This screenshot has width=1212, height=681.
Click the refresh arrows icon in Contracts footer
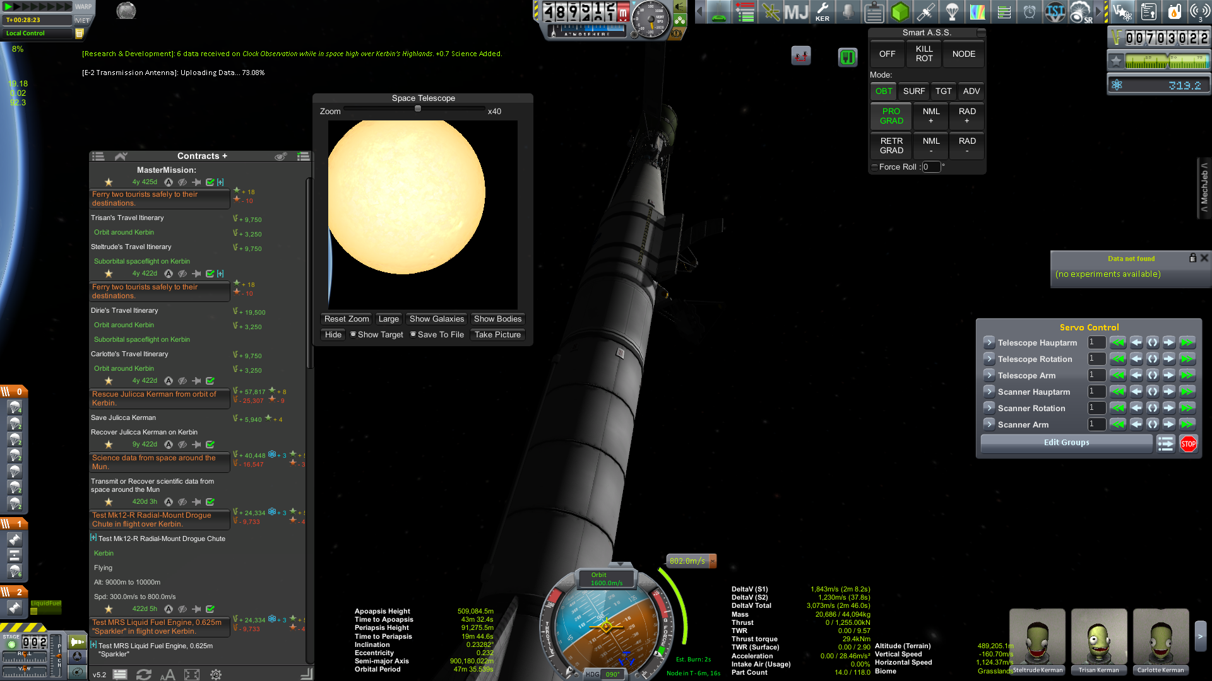pyautogui.click(x=143, y=675)
